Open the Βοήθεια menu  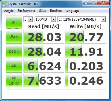click(x=56, y=11)
